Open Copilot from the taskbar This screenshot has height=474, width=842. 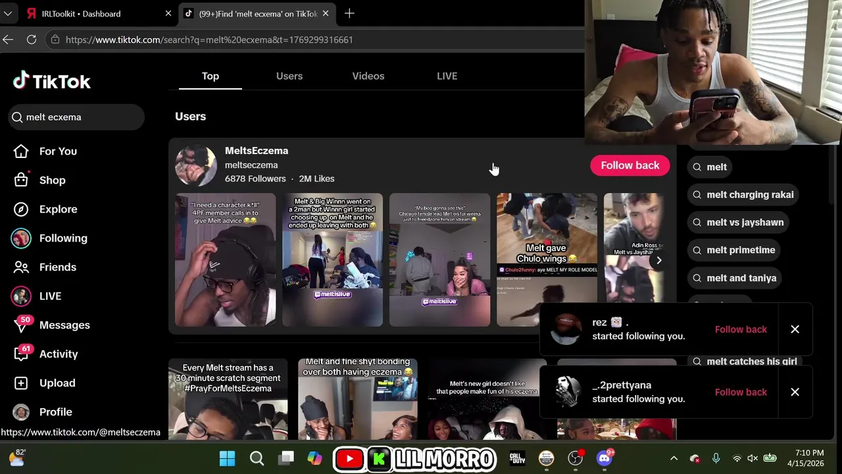(x=315, y=458)
